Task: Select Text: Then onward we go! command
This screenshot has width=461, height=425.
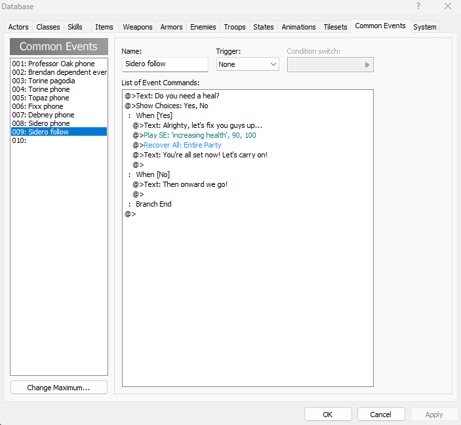Action: [248, 184]
